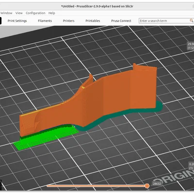Screen dimensions: 194x194
Task: Open the Help menu
Action: click(x=52, y=13)
